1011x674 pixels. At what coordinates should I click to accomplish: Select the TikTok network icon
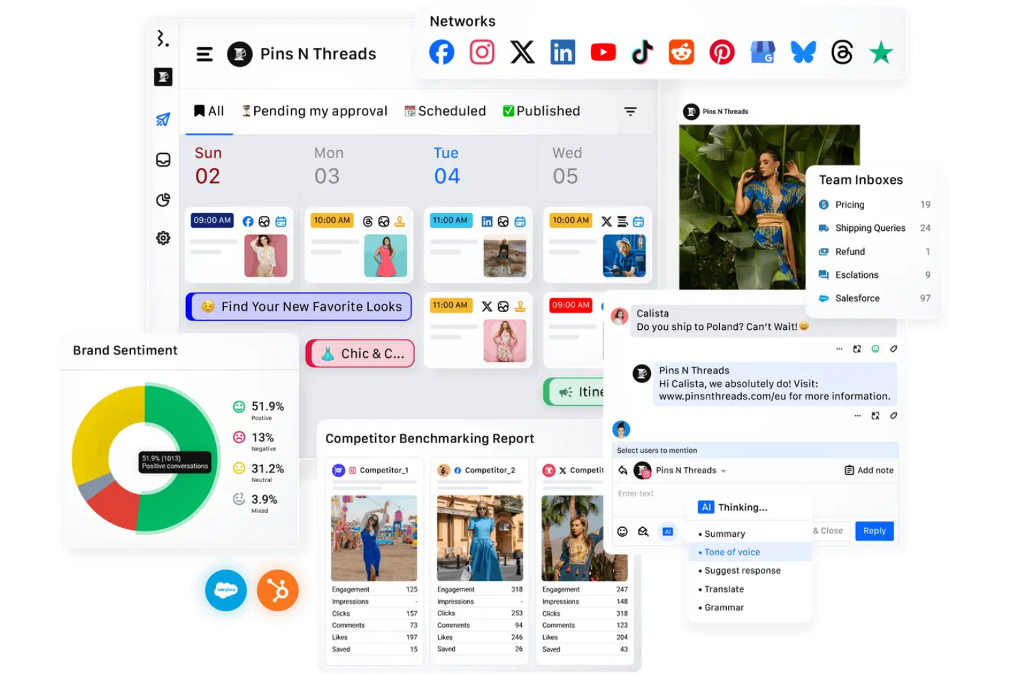click(x=642, y=52)
